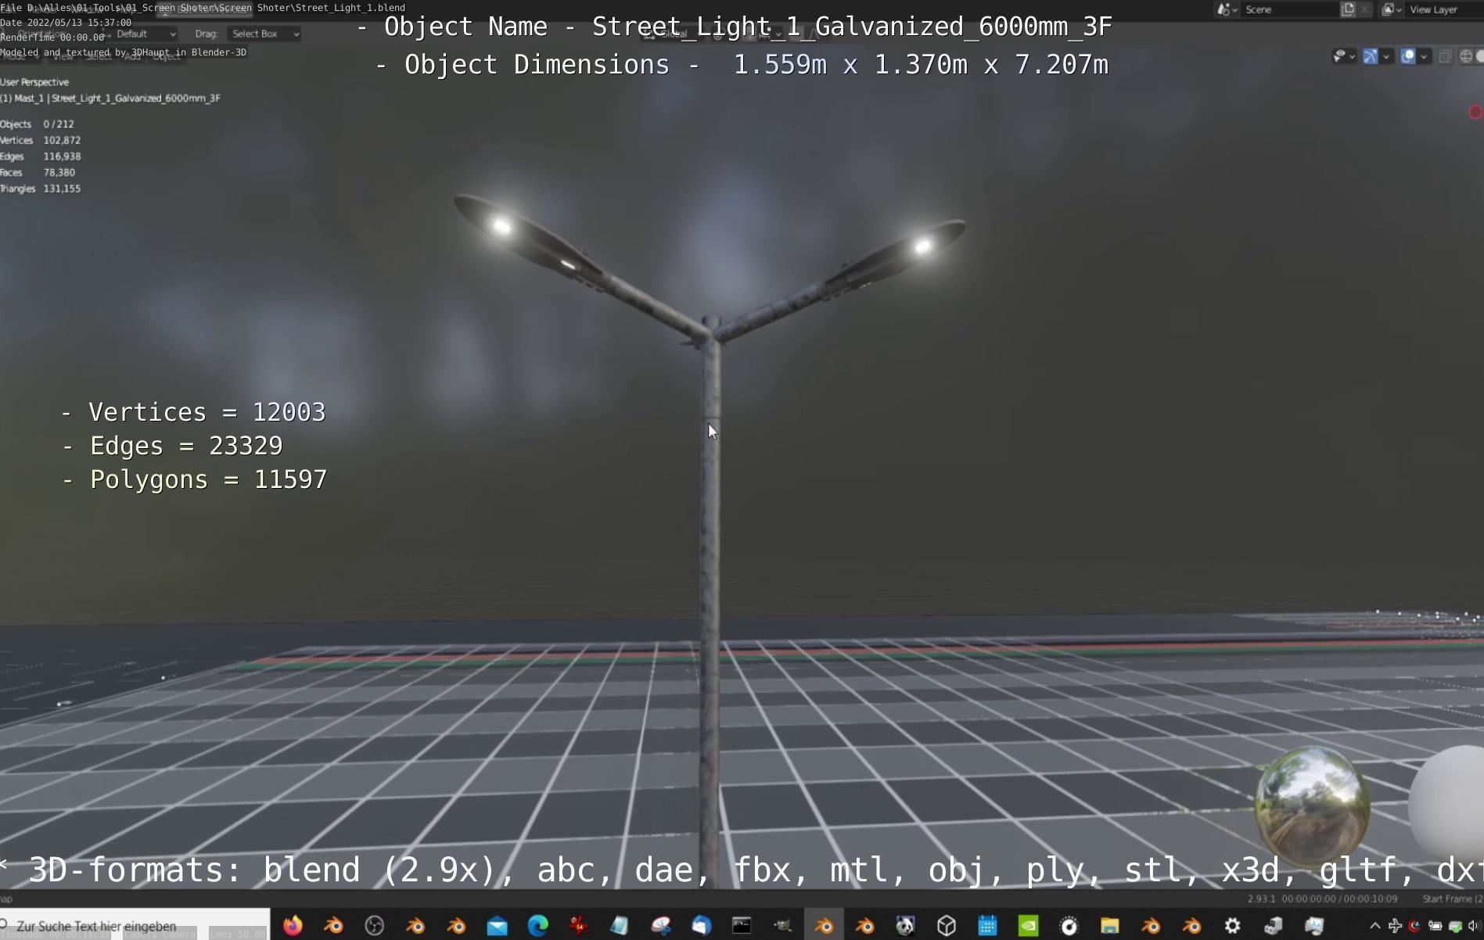Open the red icon next to Edge

[579, 926]
